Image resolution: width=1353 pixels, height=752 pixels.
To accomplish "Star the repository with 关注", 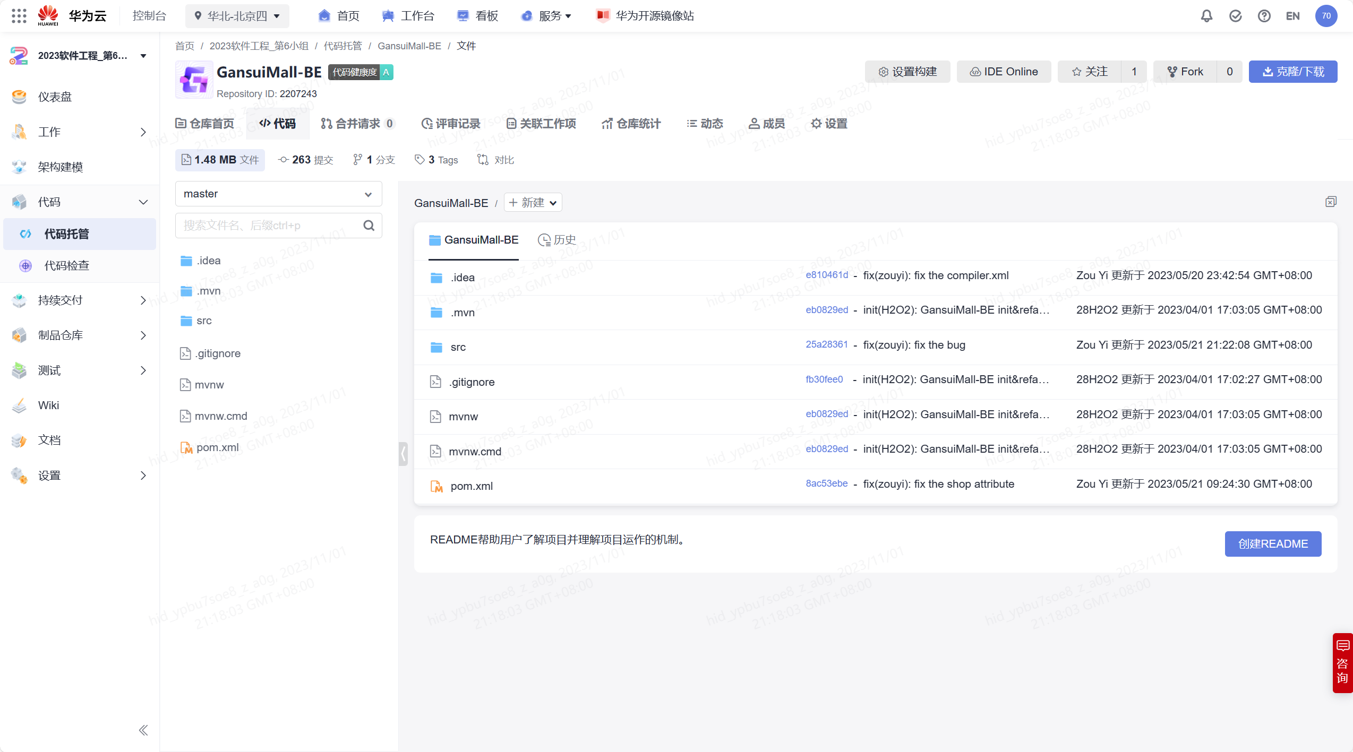I will point(1090,72).
